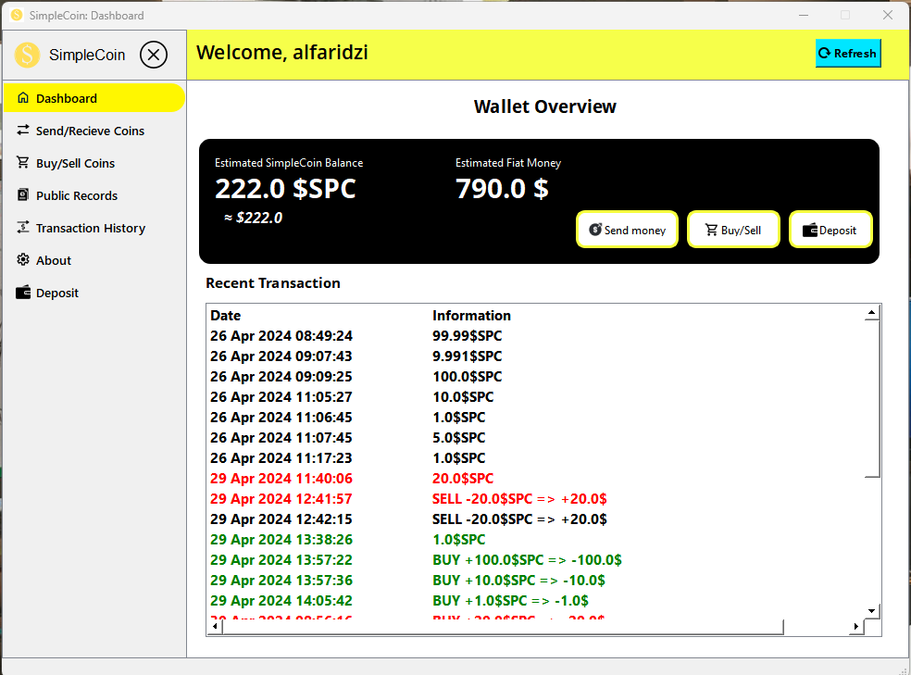Select the 29 Apr 2024 12:42:15 date
This screenshot has height=675, width=911.
(281, 519)
